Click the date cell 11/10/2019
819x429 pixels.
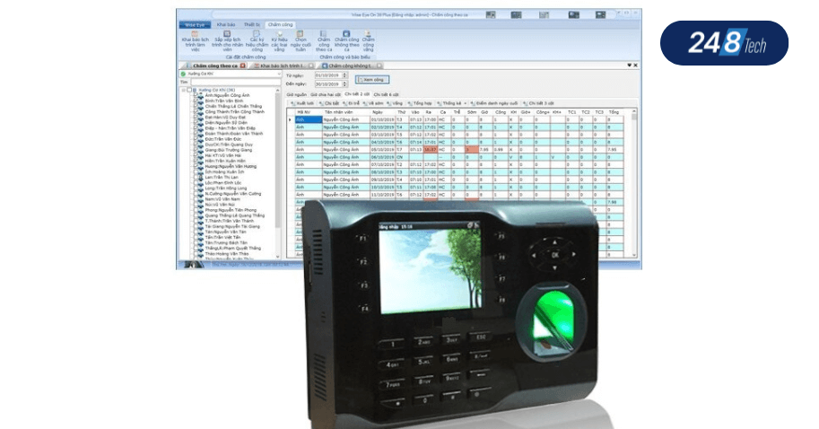pyautogui.click(x=382, y=195)
